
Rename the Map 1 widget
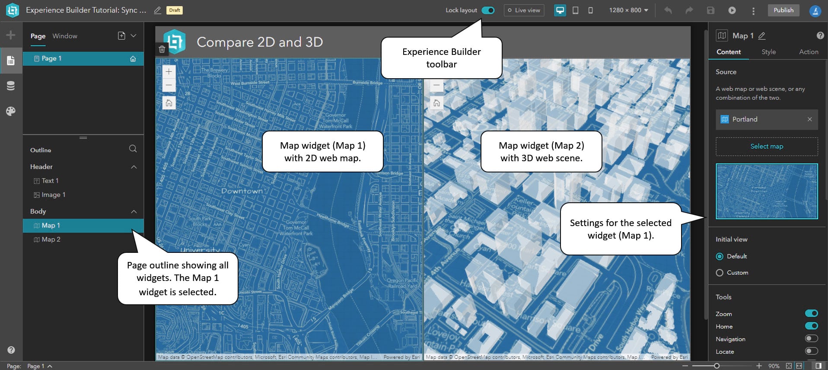click(x=762, y=36)
